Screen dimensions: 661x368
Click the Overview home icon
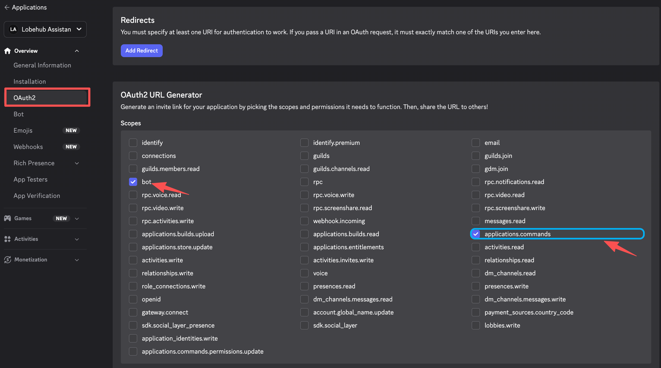click(8, 51)
